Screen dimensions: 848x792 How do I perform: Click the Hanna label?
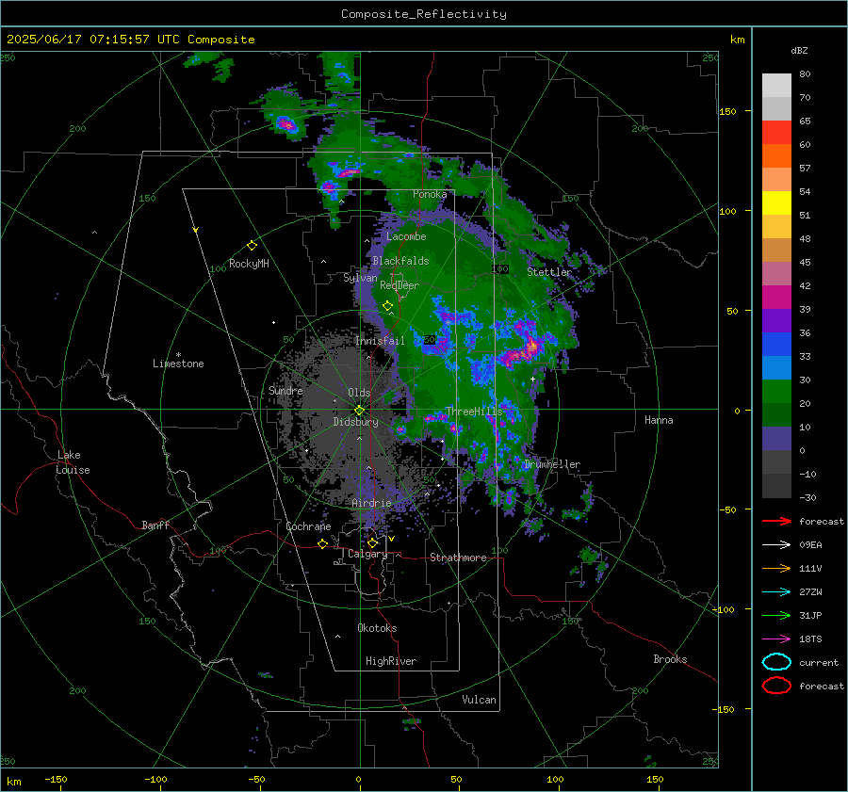click(659, 420)
